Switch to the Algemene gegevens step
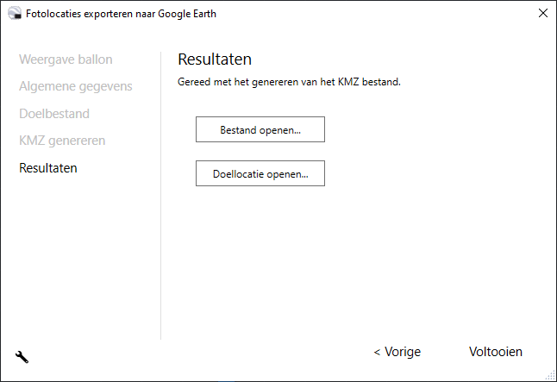The image size is (557, 382). (x=76, y=86)
